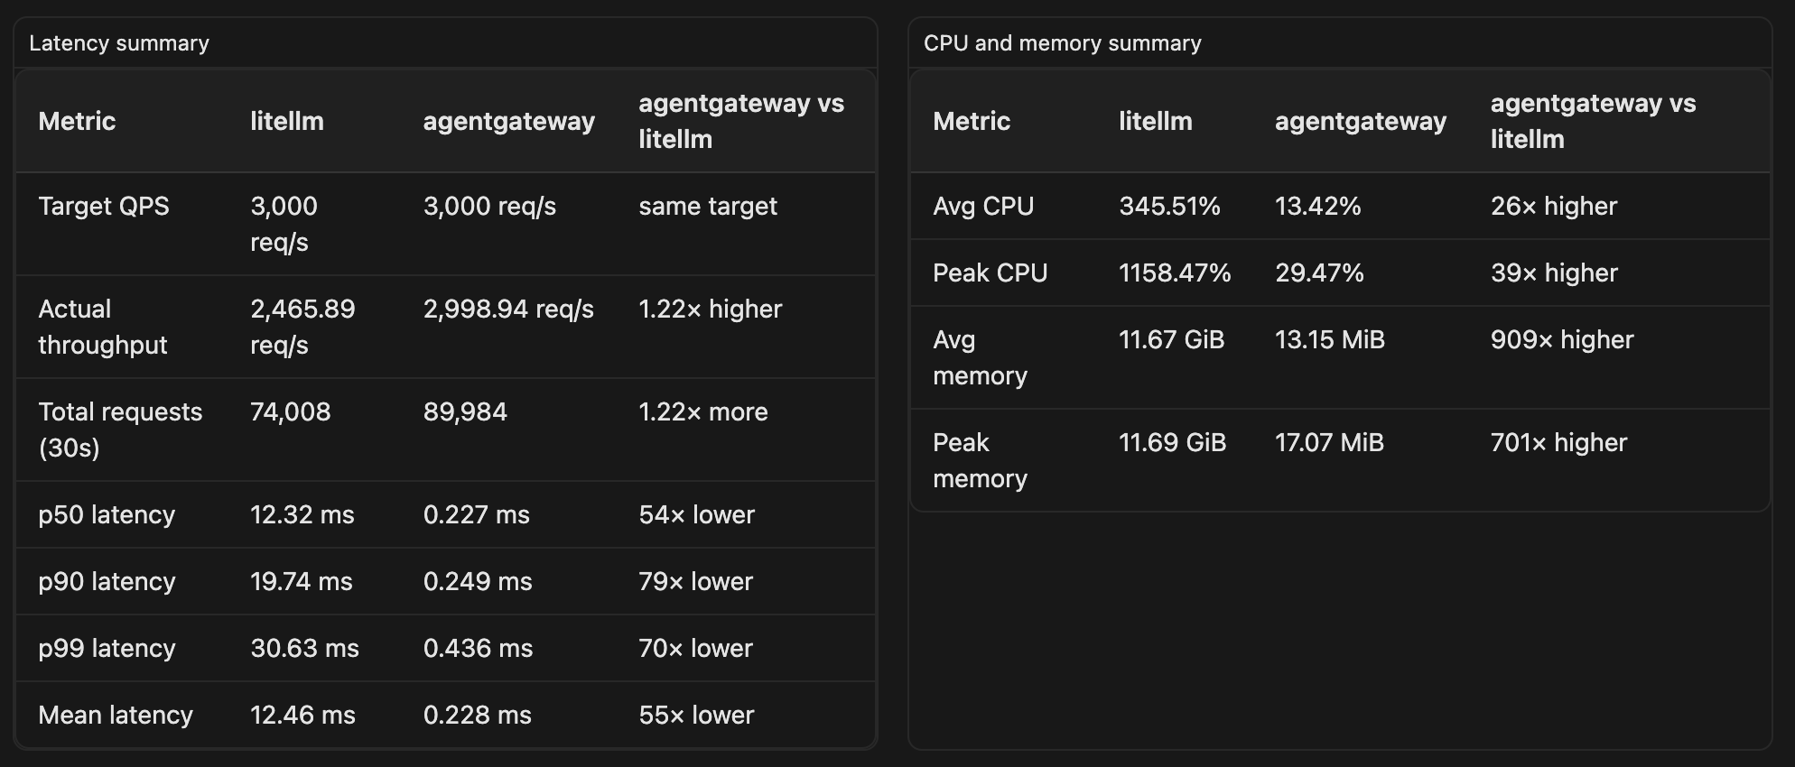
Task: Select the 2,998.94 req/s throughput value
Action: [508, 309]
